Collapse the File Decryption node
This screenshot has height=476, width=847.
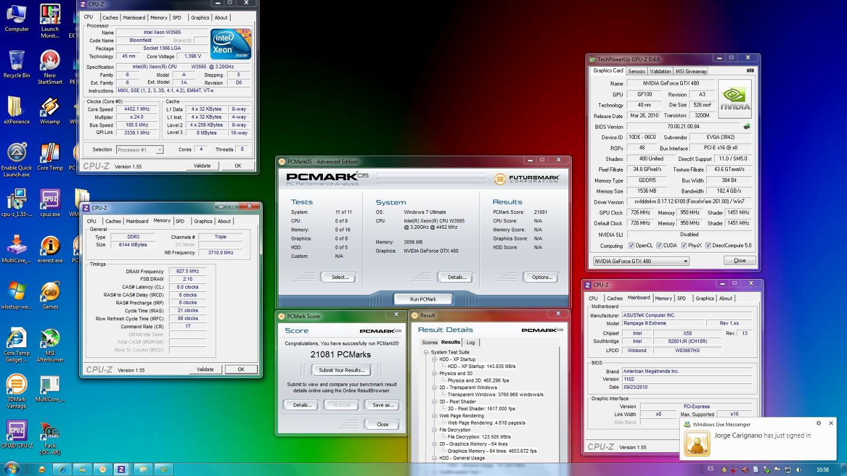tap(434, 430)
